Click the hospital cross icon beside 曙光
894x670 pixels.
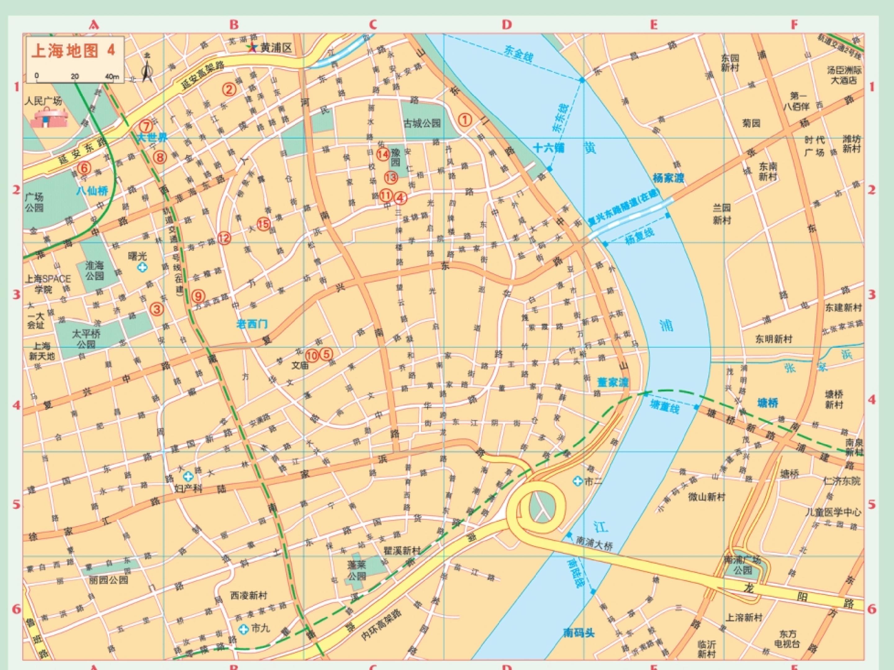142,267
